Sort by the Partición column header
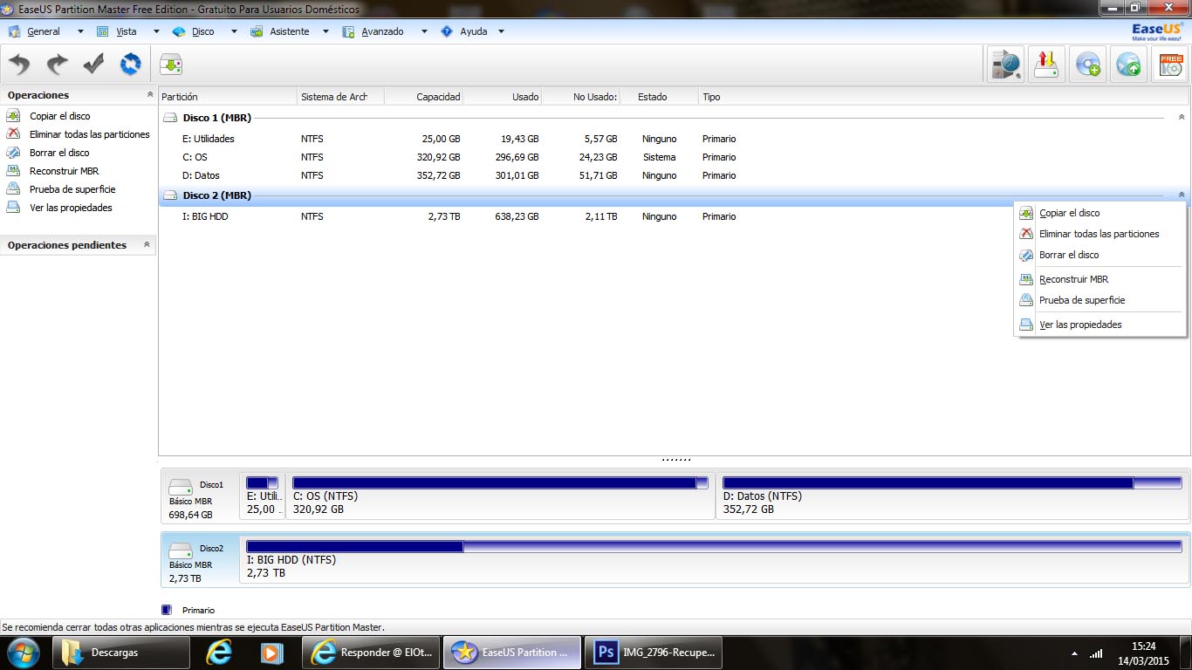 [228, 97]
